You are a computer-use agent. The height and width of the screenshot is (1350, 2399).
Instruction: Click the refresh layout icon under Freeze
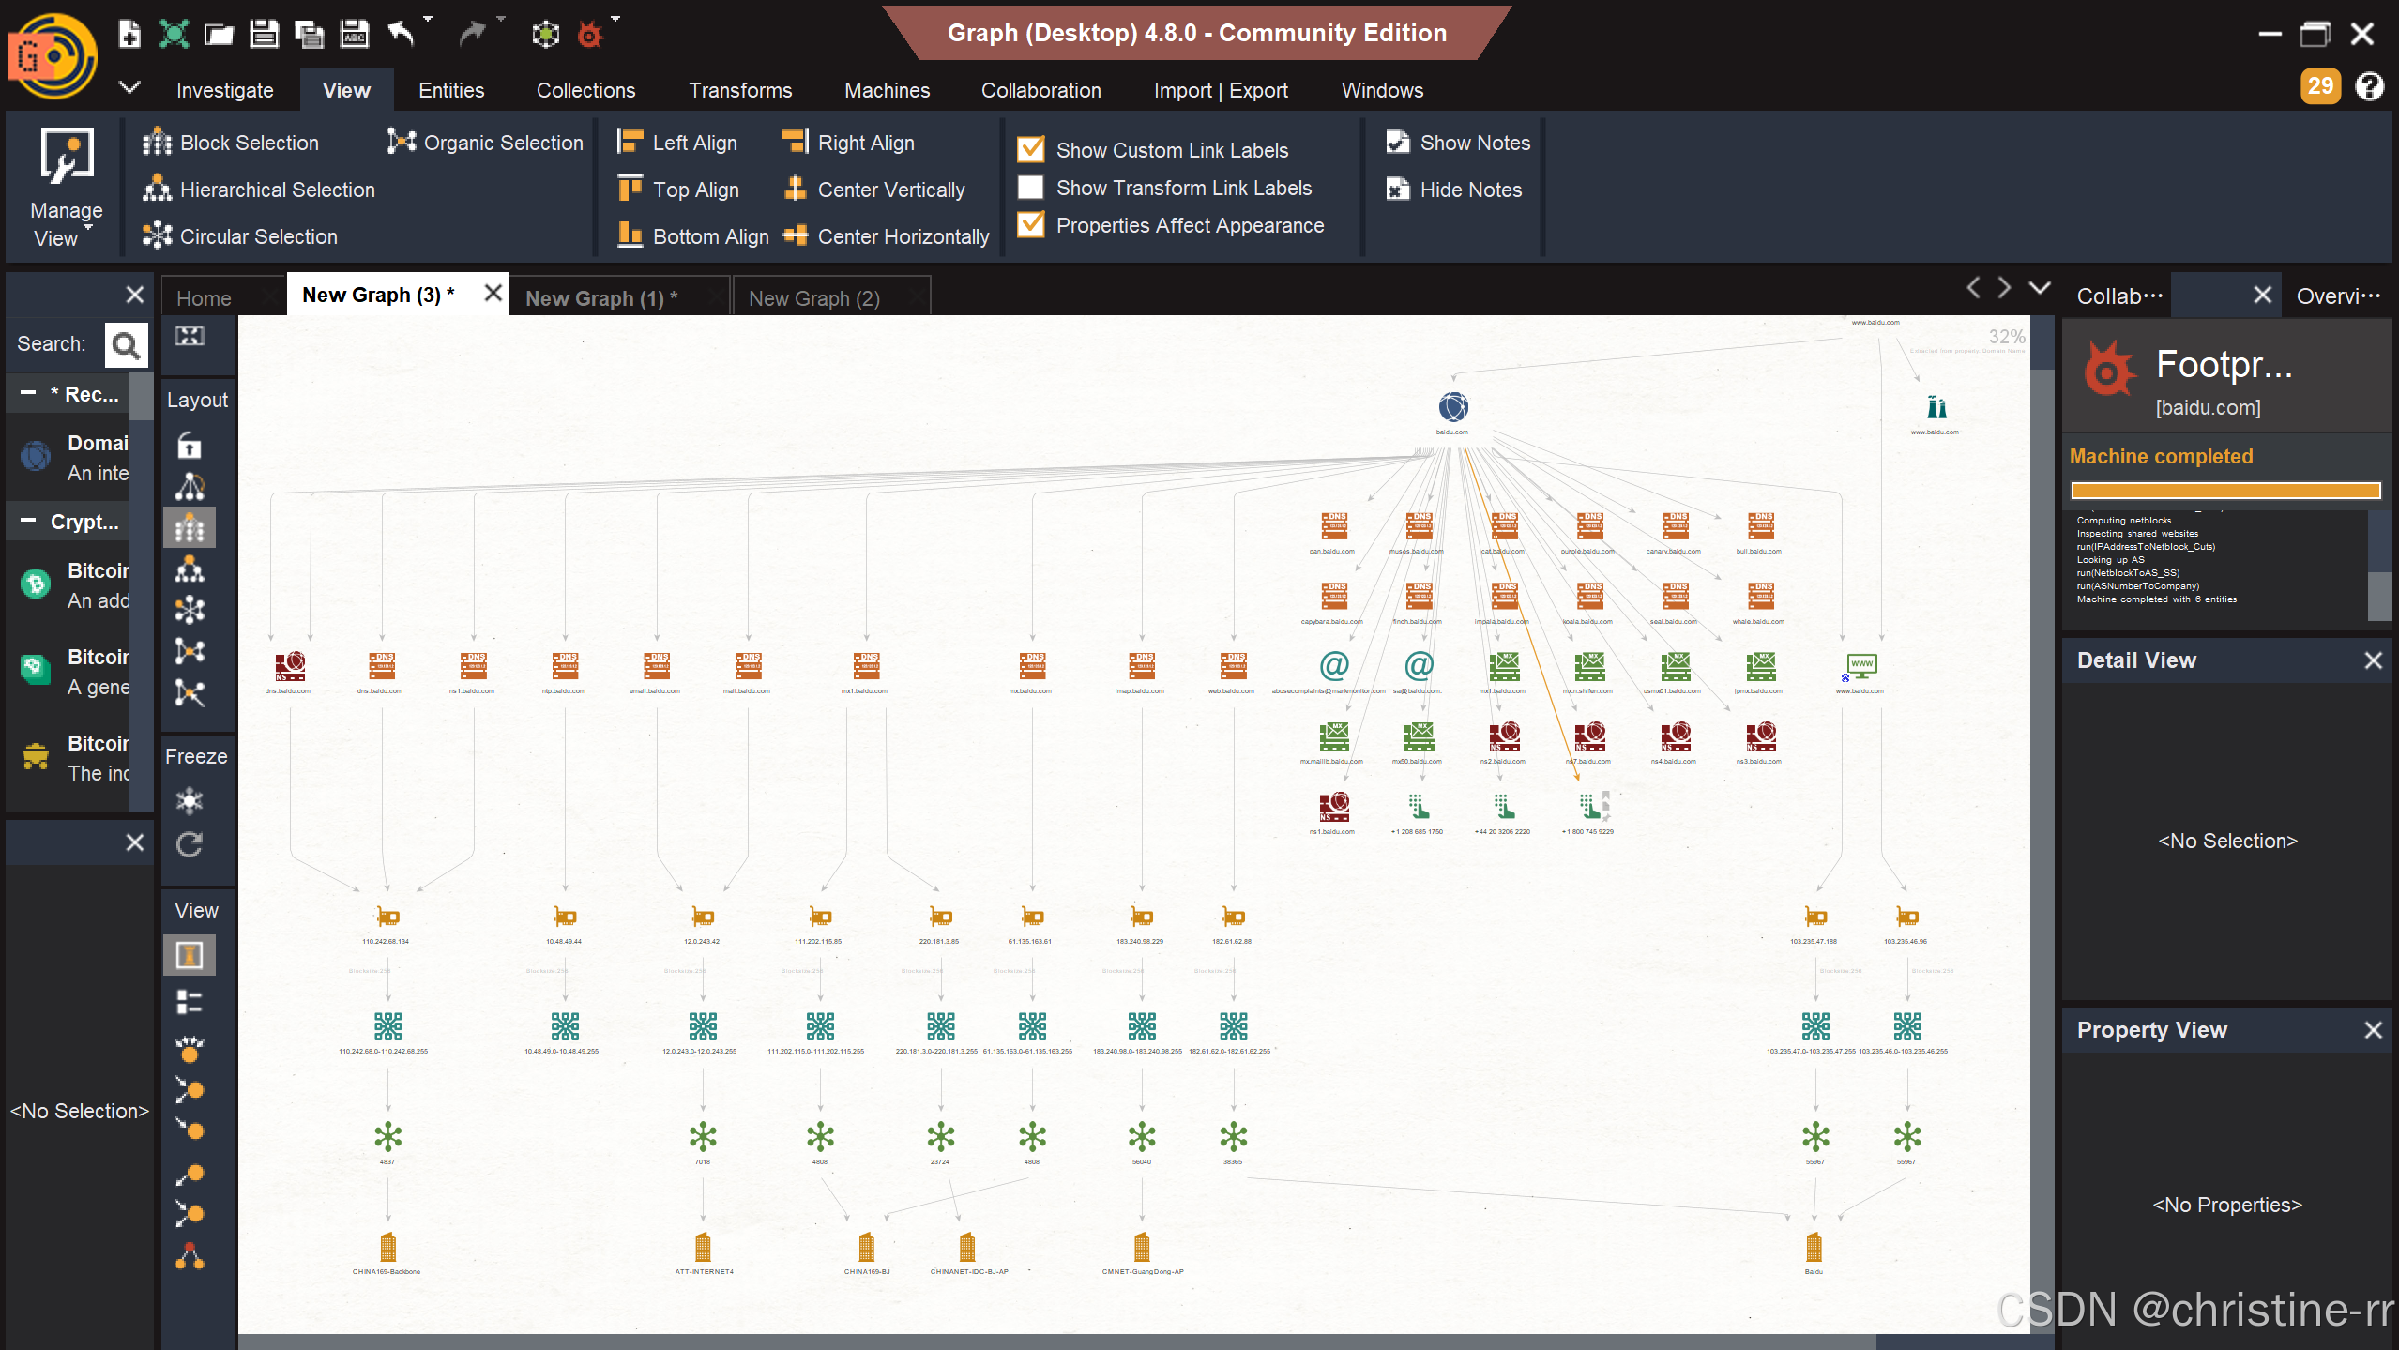(x=190, y=845)
